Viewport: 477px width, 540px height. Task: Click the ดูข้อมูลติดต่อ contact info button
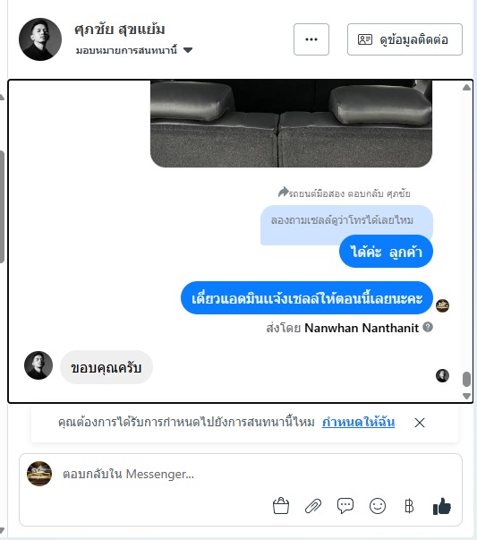405,39
